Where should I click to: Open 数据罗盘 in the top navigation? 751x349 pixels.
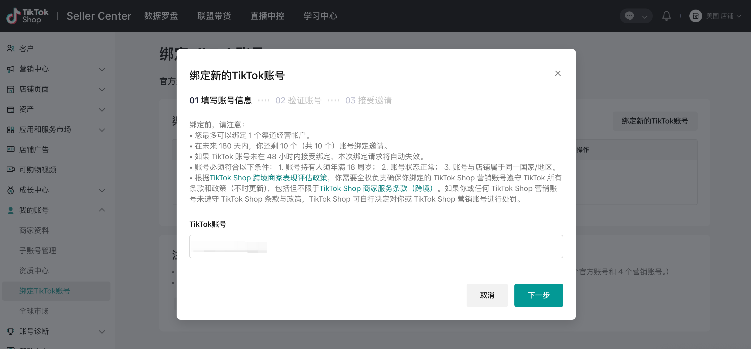161,16
